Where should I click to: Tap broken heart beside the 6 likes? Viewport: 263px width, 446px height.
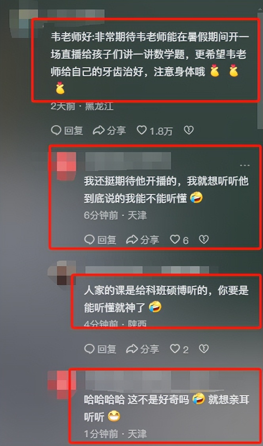click(204, 240)
